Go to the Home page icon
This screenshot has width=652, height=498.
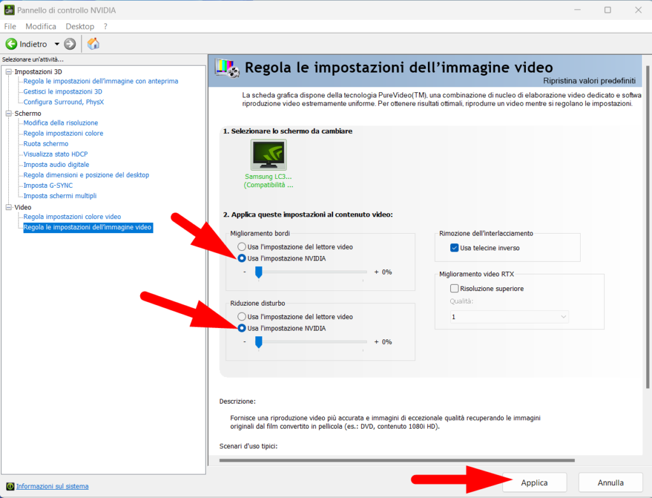coord(93,44)
